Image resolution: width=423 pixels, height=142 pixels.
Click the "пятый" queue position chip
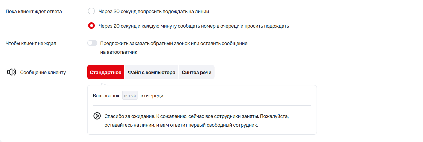click(x=130, y=96)
